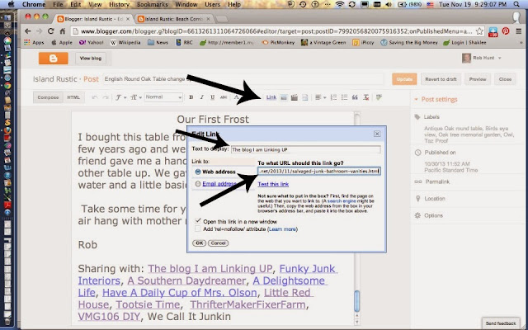Click the browser reload icon
528x330 pixels.
point(50,31)
